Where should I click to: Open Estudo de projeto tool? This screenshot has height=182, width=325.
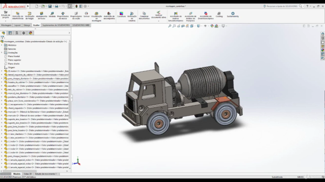6,15
